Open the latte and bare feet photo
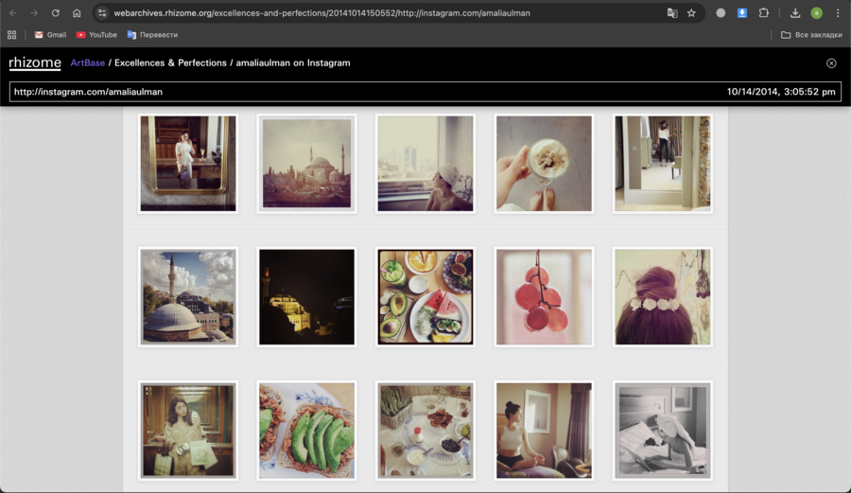The image size is (851, 493). tap(544, 164)
